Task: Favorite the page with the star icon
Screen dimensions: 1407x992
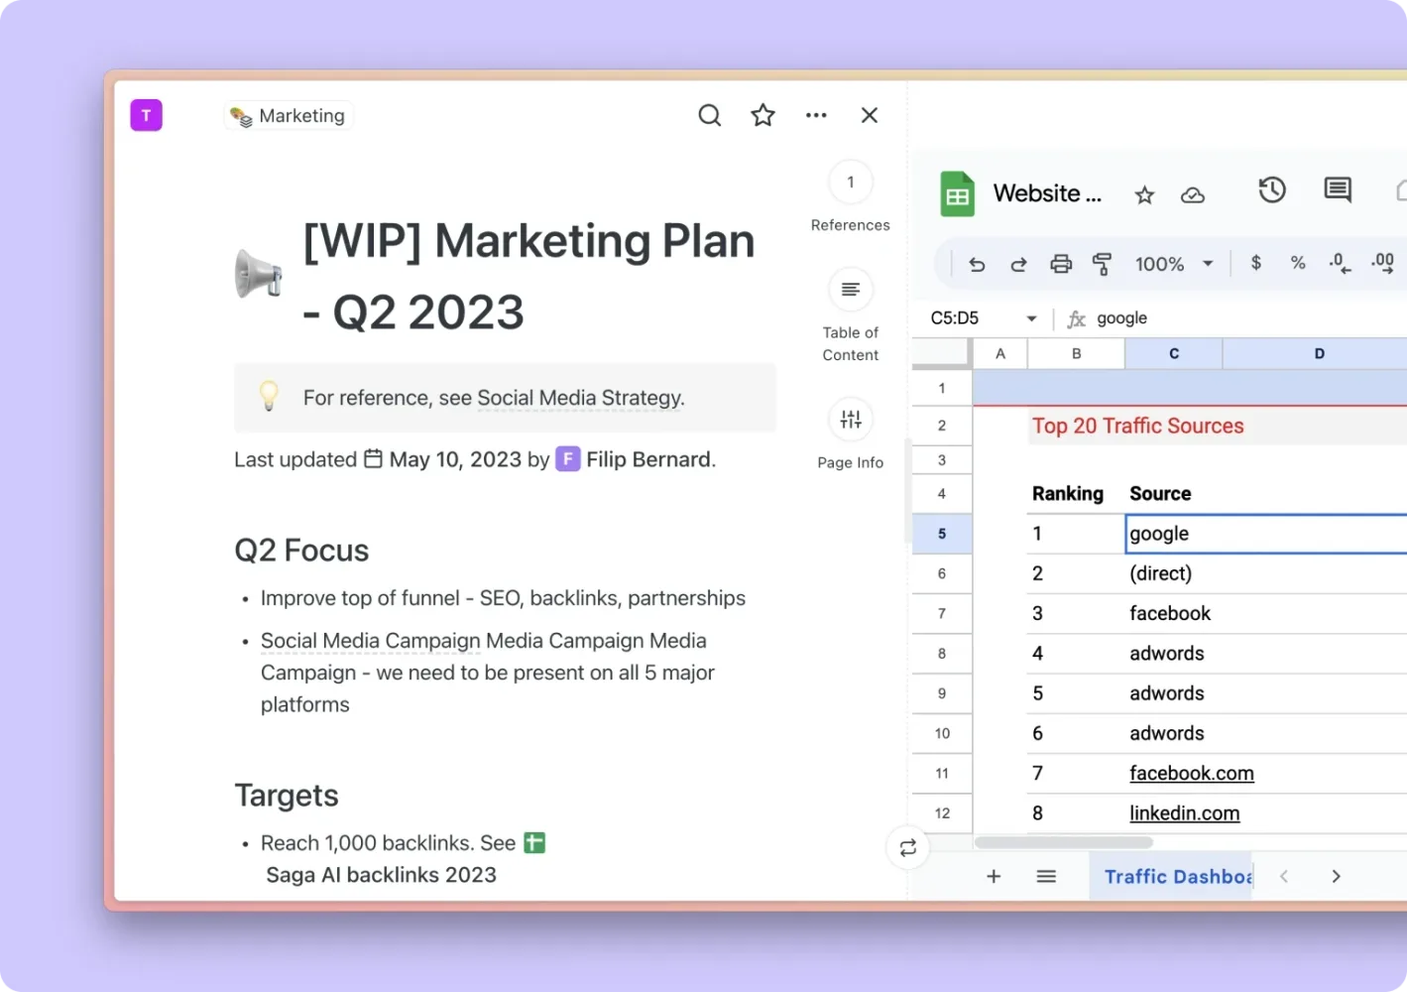Action: (762, 115)
